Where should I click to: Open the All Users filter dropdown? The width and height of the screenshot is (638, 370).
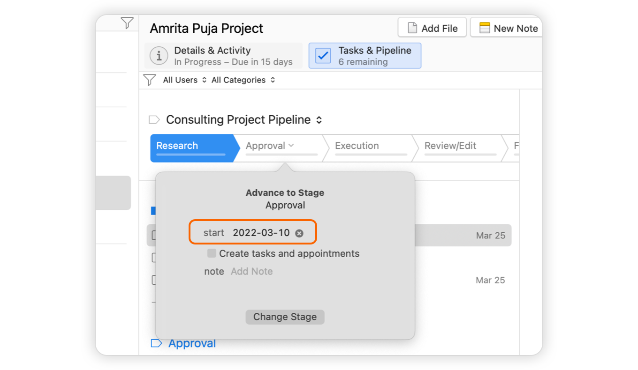pos(184,80)
